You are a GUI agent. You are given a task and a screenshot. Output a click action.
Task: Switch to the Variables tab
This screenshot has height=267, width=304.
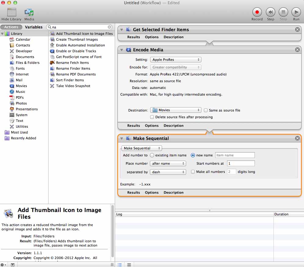pos(34,27)
